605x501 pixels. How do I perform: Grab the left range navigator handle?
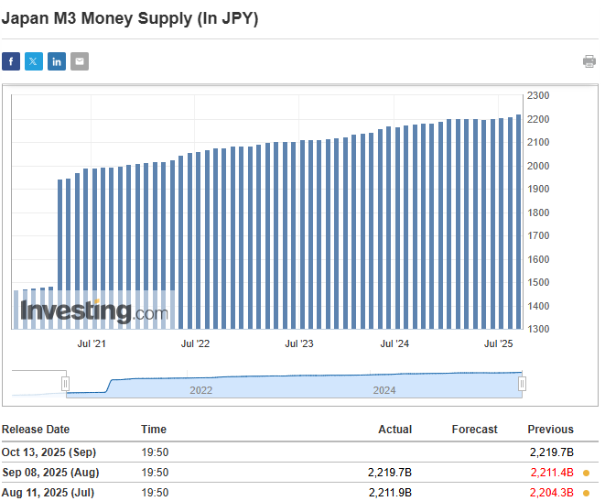pyautogui.click(x=66, y=384)
